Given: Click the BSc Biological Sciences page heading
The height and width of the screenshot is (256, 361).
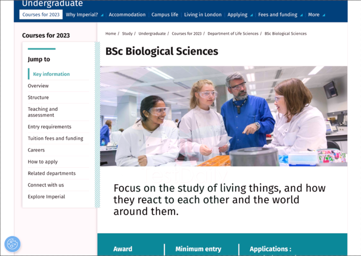Looking at the screenshot, I should (162, 51).
